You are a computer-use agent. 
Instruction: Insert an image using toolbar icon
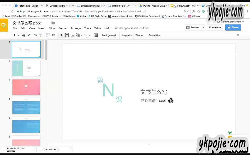(73, 35)
